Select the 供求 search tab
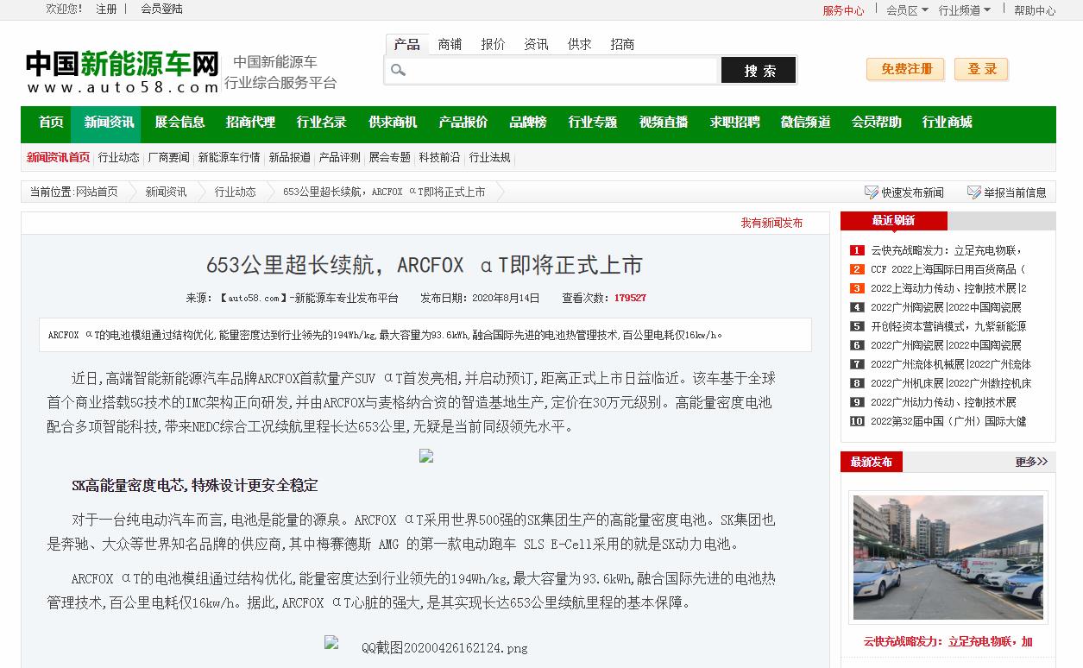 (579, 44)
